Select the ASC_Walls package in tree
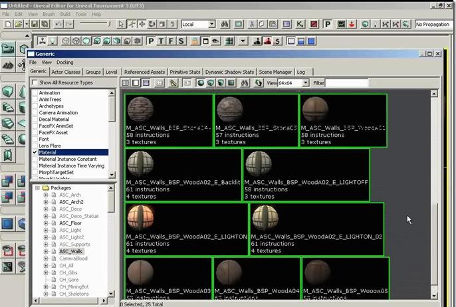456x307 pixels. click(x=71, y=251)
